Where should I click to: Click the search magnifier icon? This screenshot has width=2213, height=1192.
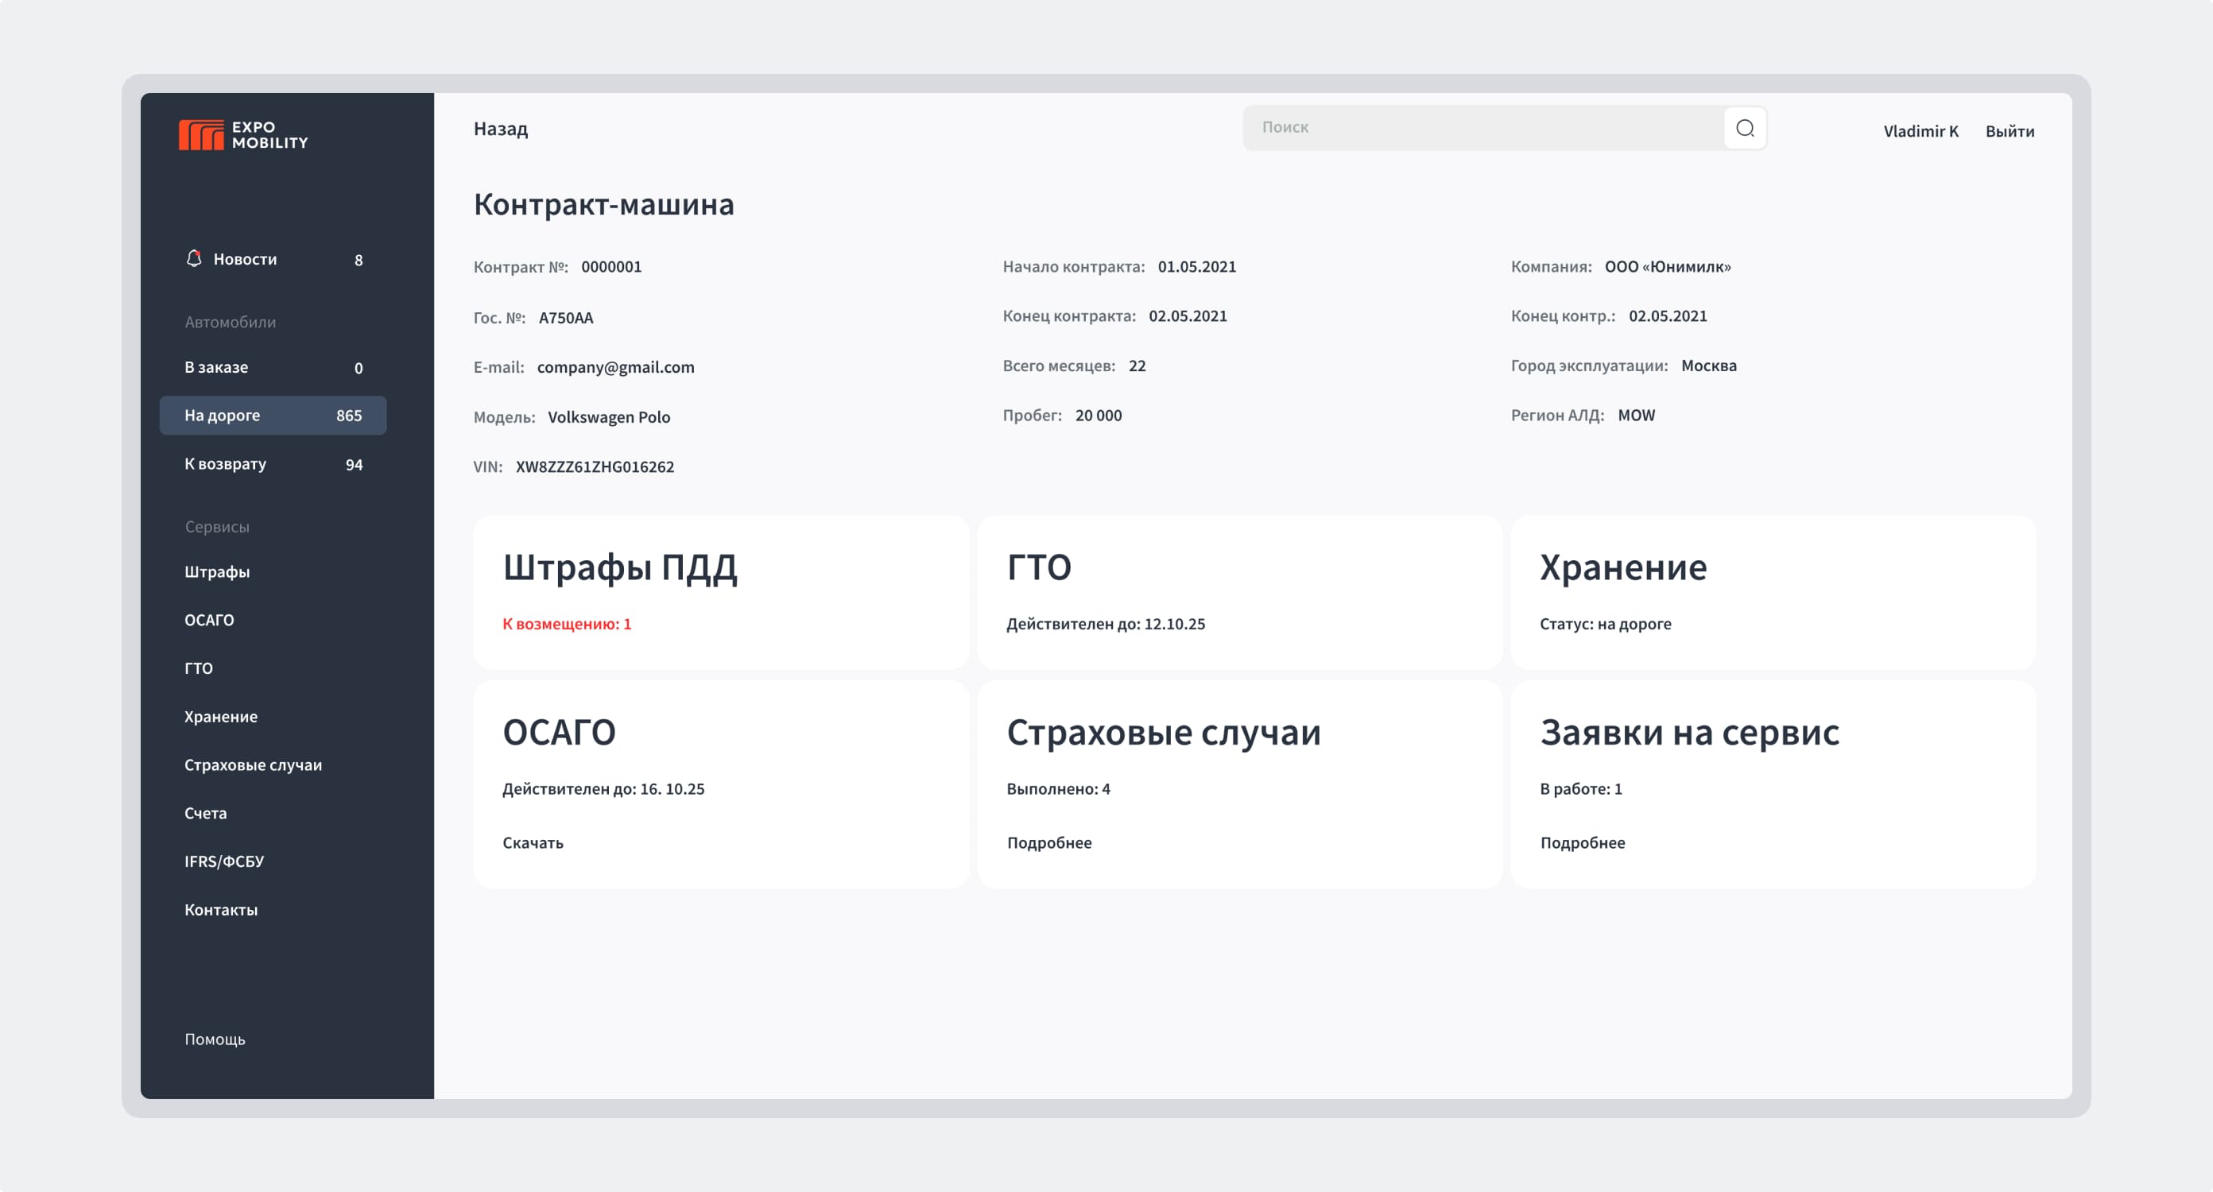click(1744, 128)
